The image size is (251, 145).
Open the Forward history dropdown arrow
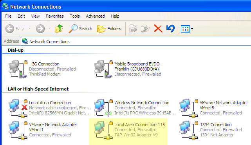click(49, 29)
